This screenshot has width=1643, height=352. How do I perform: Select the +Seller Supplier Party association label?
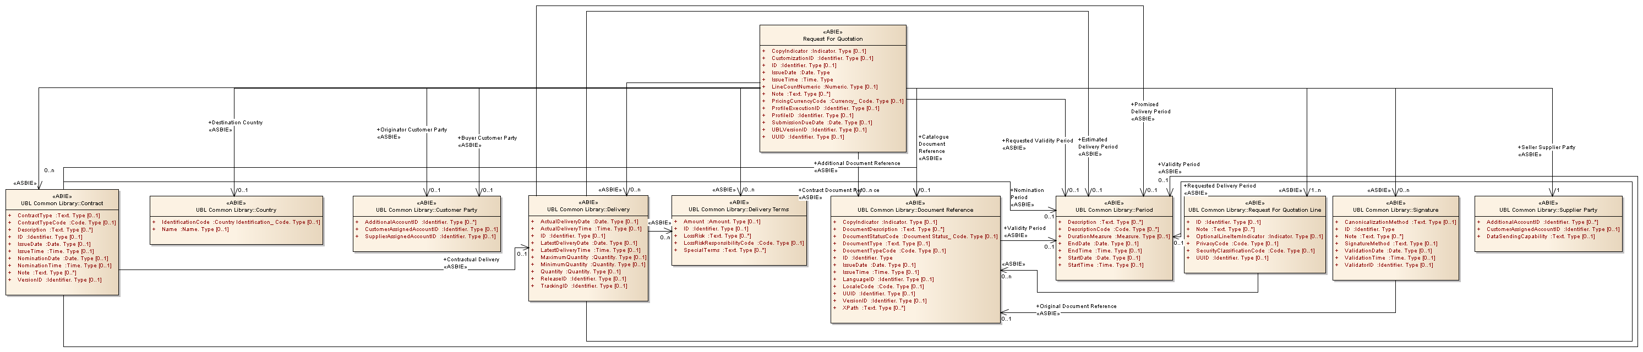[x=1546, y=147]
